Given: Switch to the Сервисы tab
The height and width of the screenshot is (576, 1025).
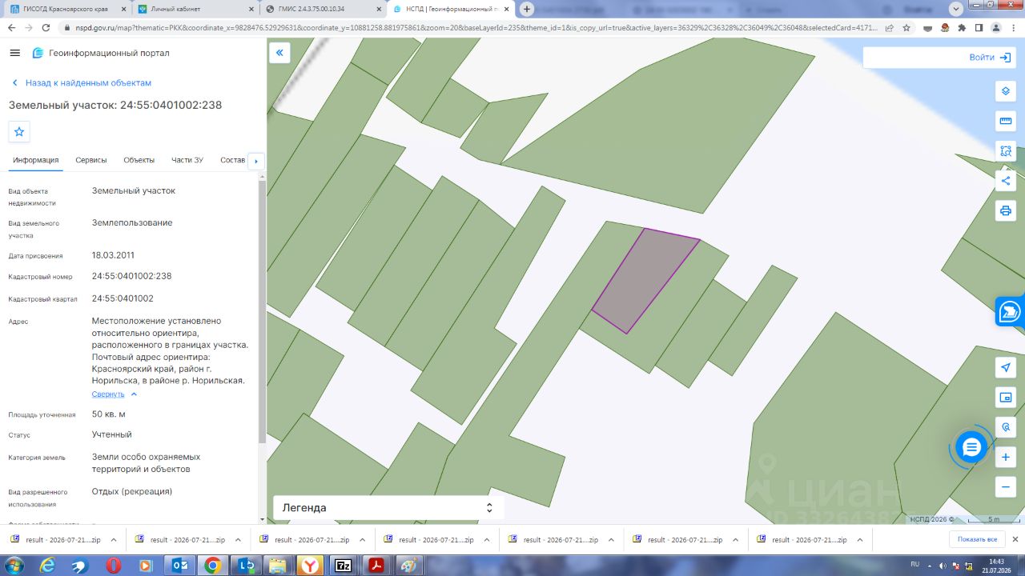Looking at the screenshot, I should (91, 160).
